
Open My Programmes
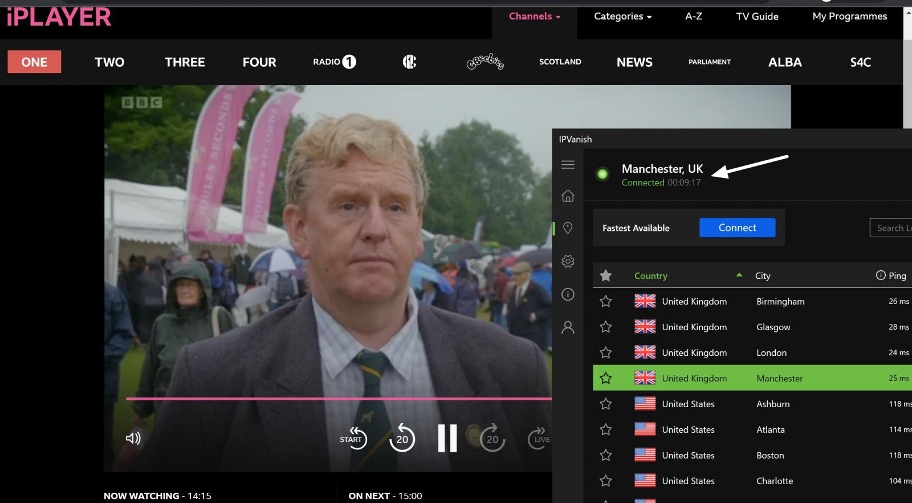850,17
